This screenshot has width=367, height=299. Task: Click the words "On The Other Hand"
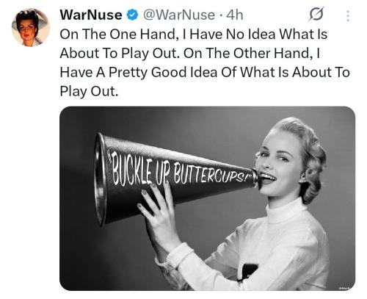coord(249,54)
